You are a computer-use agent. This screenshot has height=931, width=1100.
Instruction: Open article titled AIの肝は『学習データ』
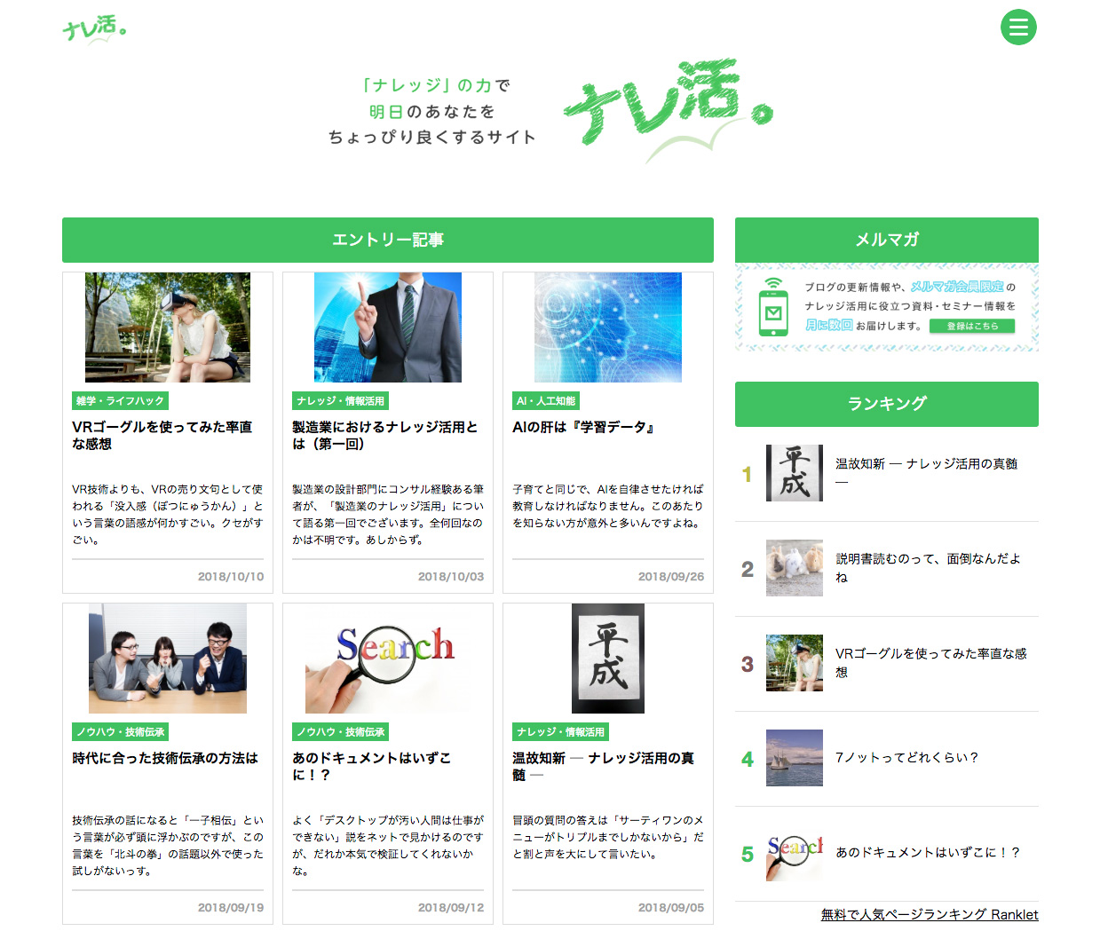[583, 427]
